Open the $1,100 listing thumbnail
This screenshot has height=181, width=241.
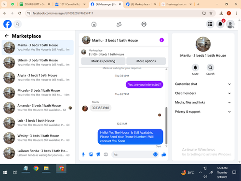83,52
